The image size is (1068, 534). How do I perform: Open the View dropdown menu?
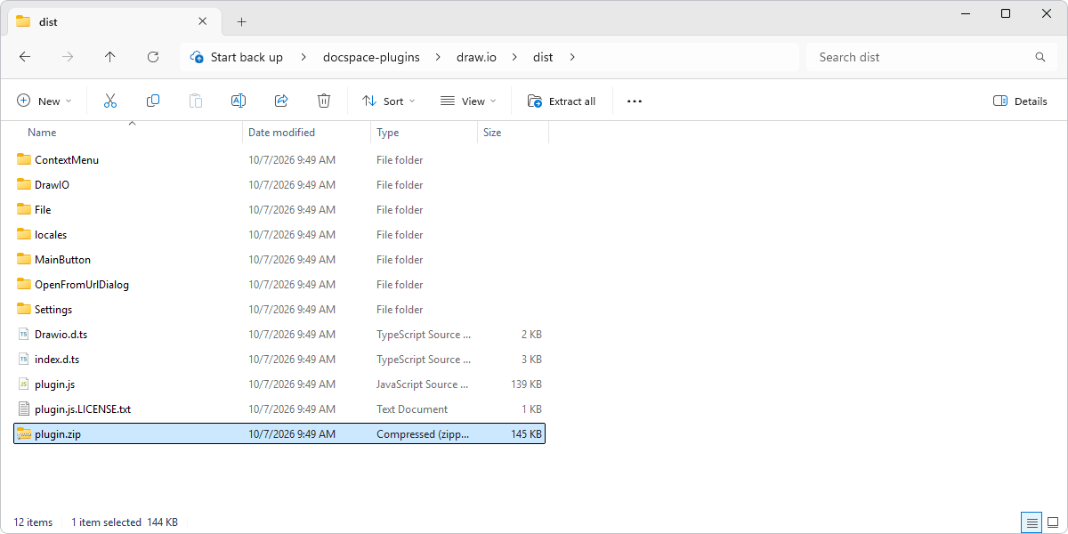pyautogui.click(x=468, y=101)
